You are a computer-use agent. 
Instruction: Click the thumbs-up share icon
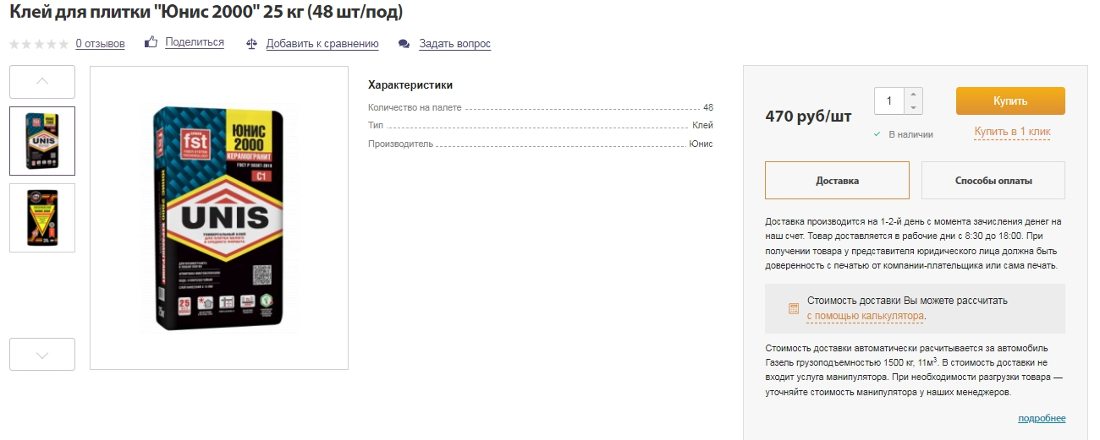click(x=151, y=41)
